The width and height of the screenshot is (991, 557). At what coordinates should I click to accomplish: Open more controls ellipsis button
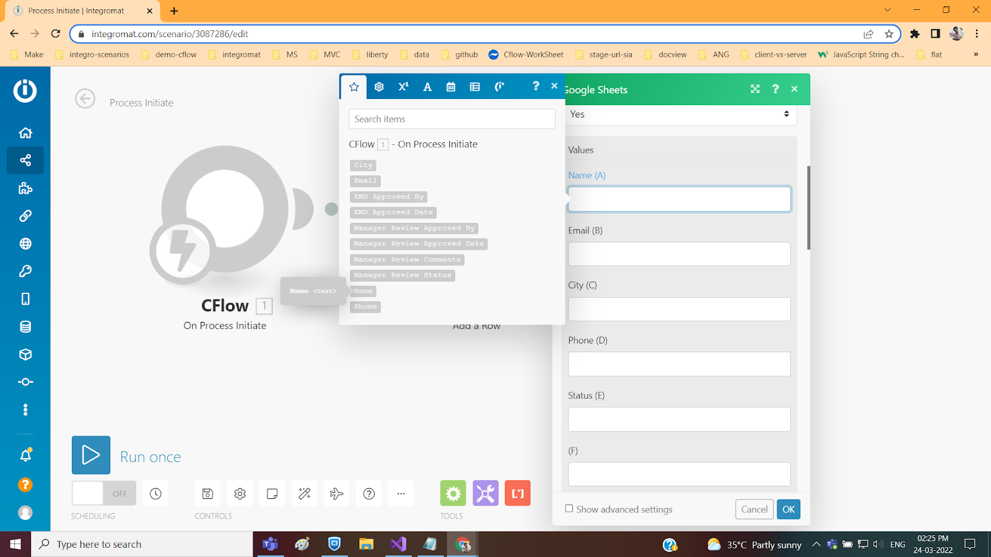coord(401,493)
